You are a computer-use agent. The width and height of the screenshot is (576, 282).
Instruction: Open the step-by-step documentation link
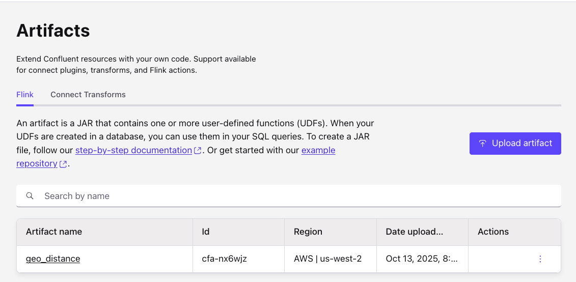tap(133, 150)
